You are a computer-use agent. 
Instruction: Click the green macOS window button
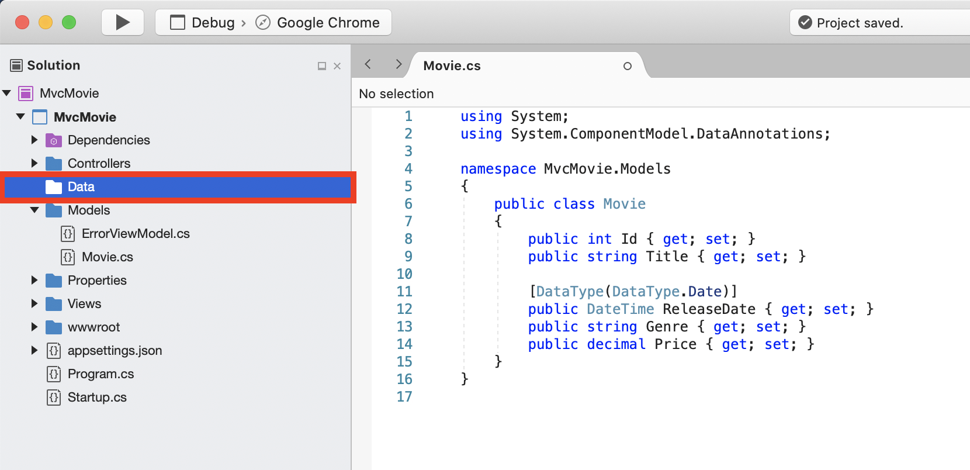click(69, 22)
